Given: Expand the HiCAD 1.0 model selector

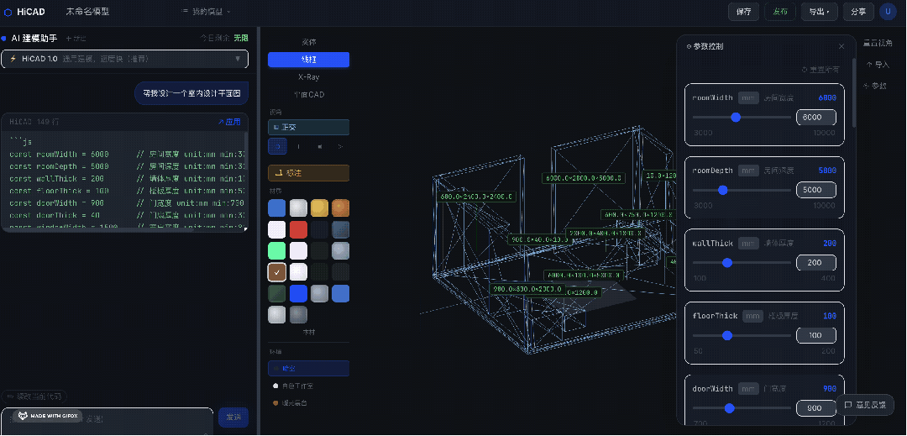Looking at the screenshot, I should click(x=125, y=59).
